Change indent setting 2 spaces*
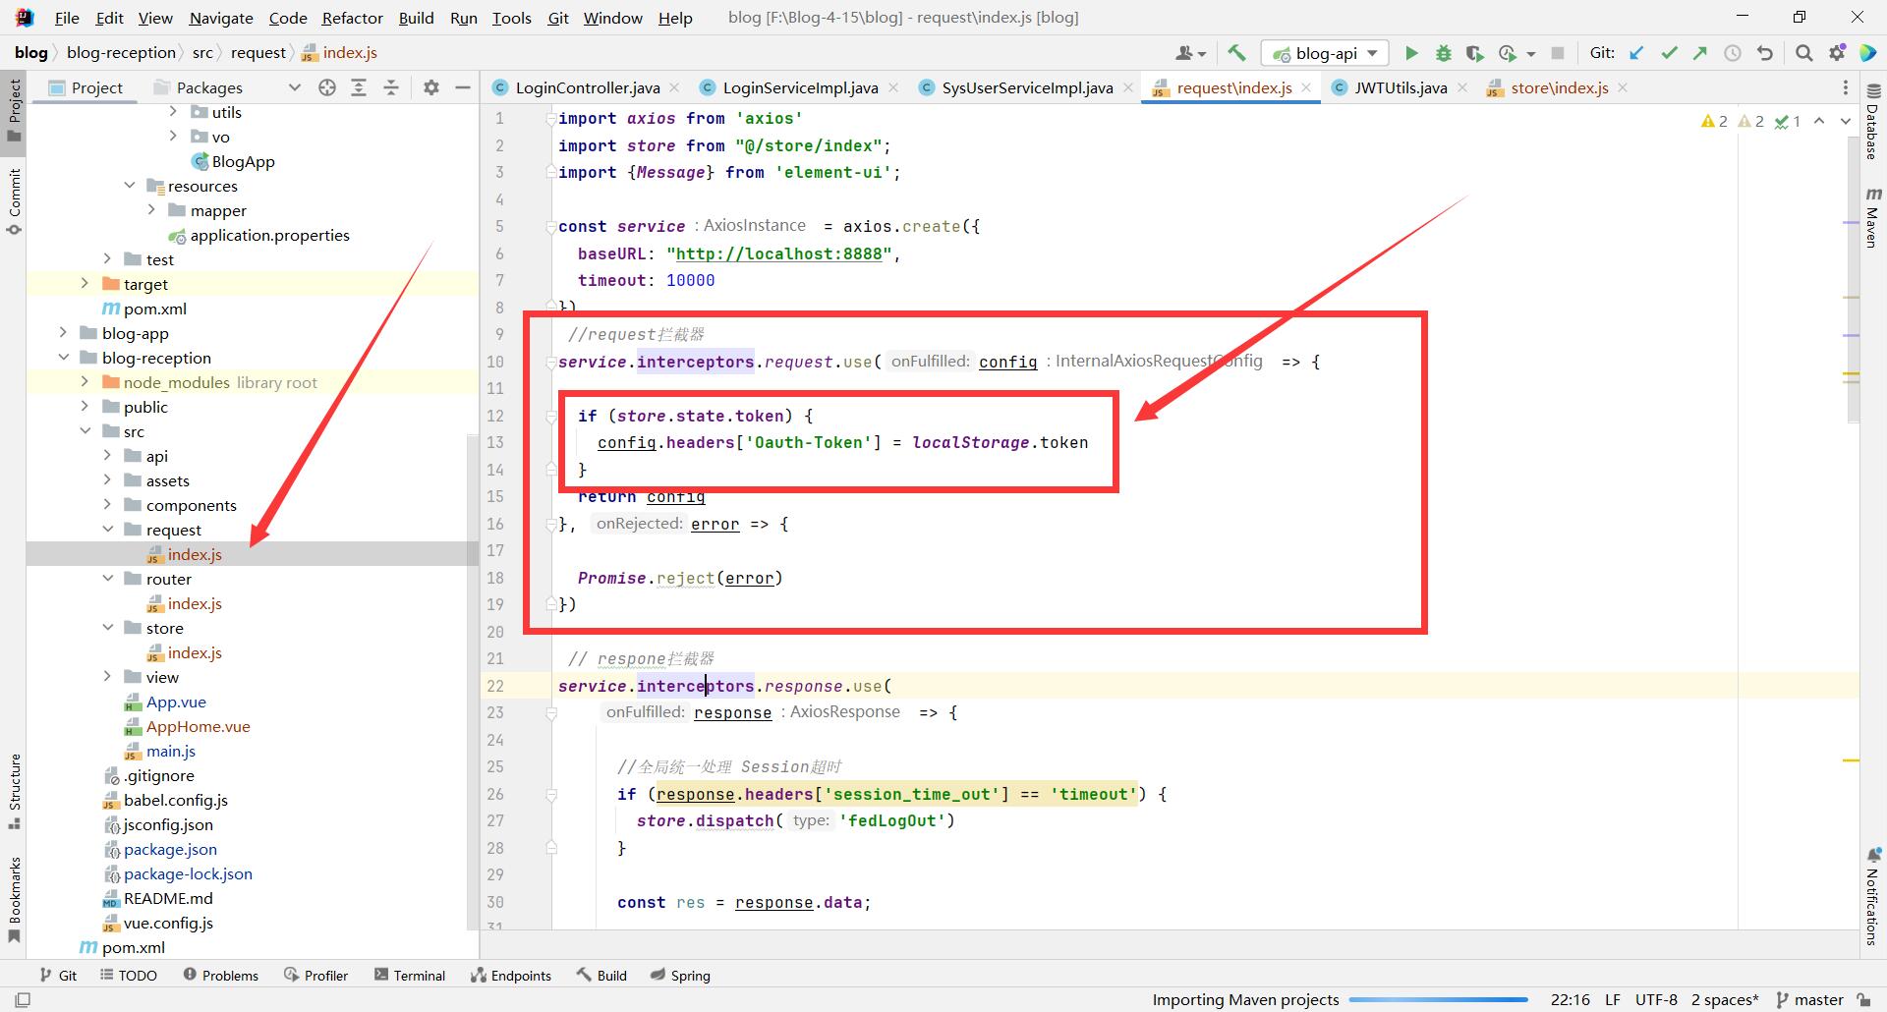 click(x=1725, y=999)
